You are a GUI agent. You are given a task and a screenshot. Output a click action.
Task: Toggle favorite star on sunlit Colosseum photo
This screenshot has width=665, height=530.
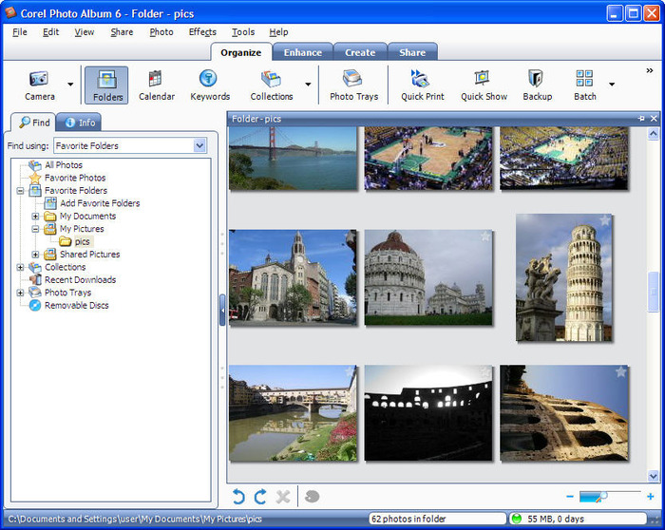click(621, 371)
